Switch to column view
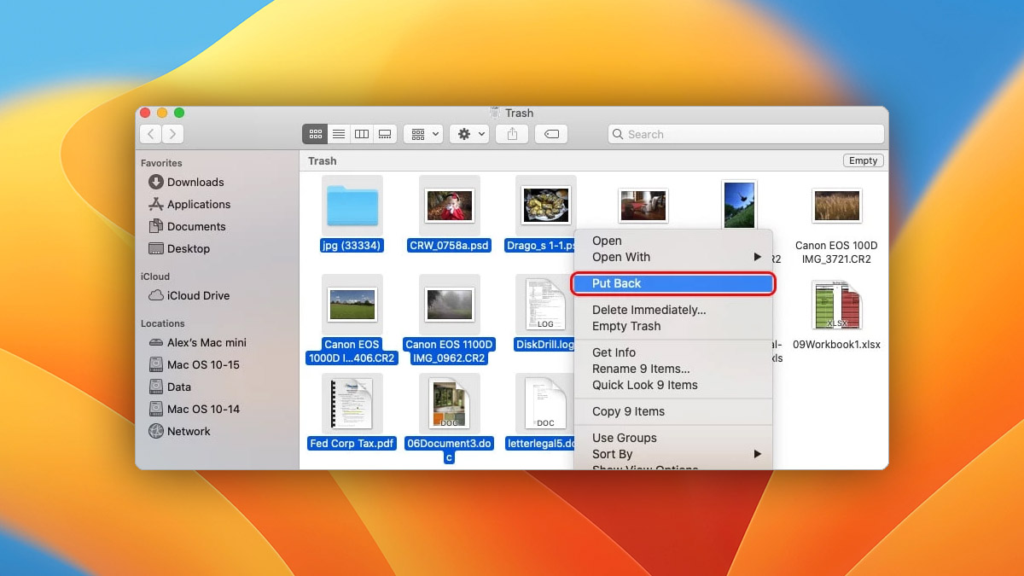1024x576 pixels. (362, 134)
